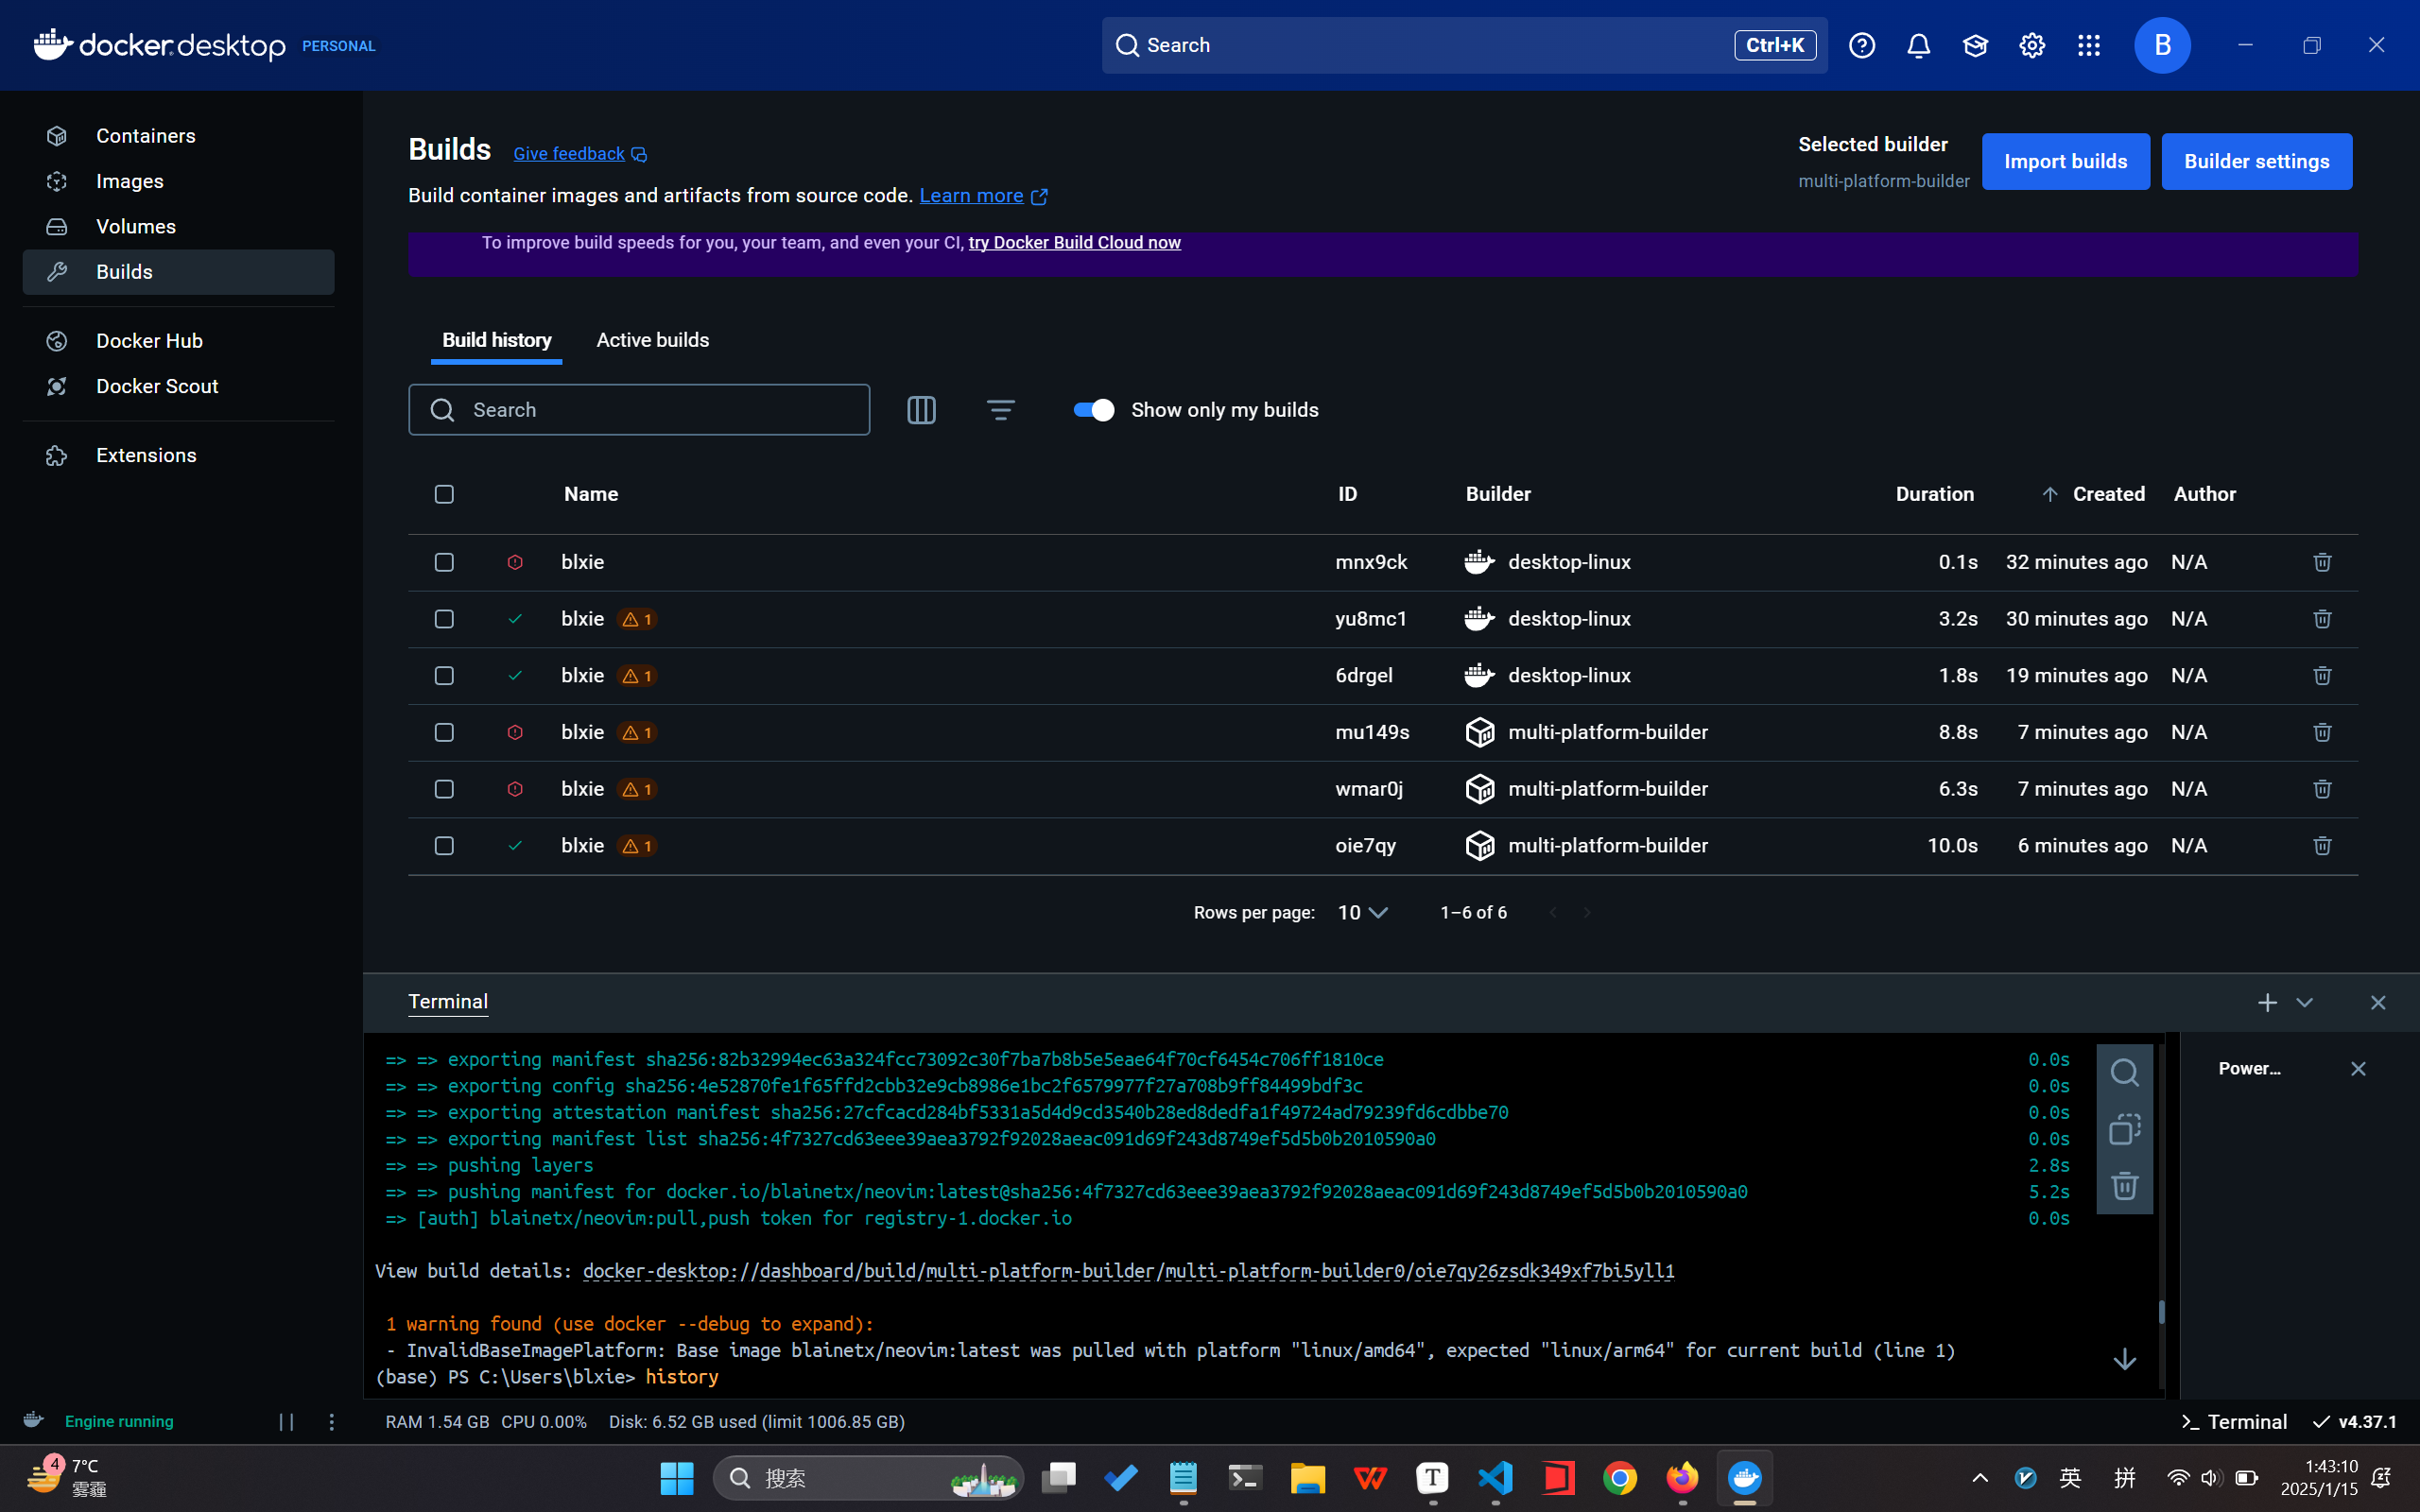Select the checkbox for build 6drgel
Screen dimensions: 2420x1512
click(x=444, y=676)
